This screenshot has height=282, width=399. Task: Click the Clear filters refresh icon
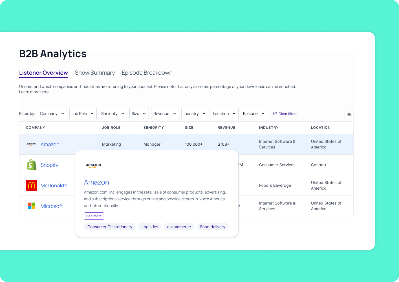[x=275, y=114]
